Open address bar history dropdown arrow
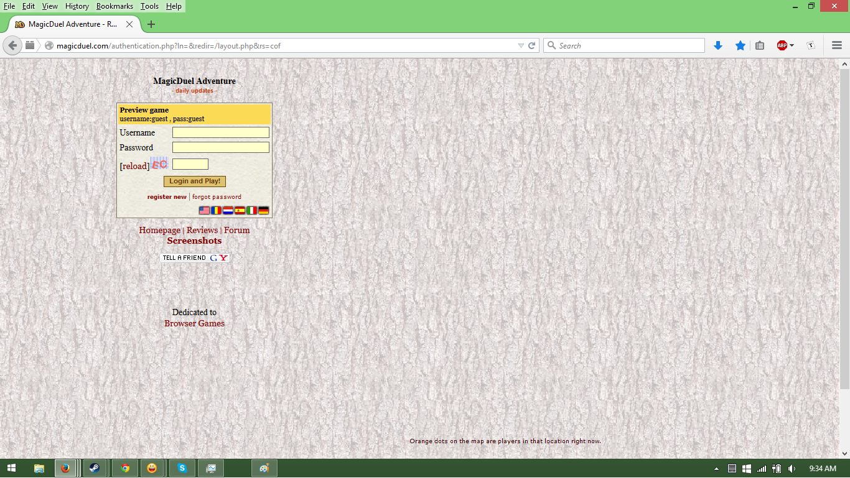 click(521, 45)
